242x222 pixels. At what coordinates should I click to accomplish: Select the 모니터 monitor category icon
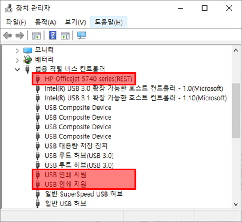coord(28,50)
